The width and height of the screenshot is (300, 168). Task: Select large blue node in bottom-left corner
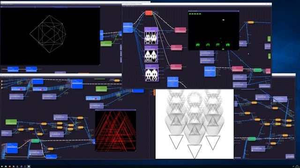pyautogui.click(x=12, y=148)
